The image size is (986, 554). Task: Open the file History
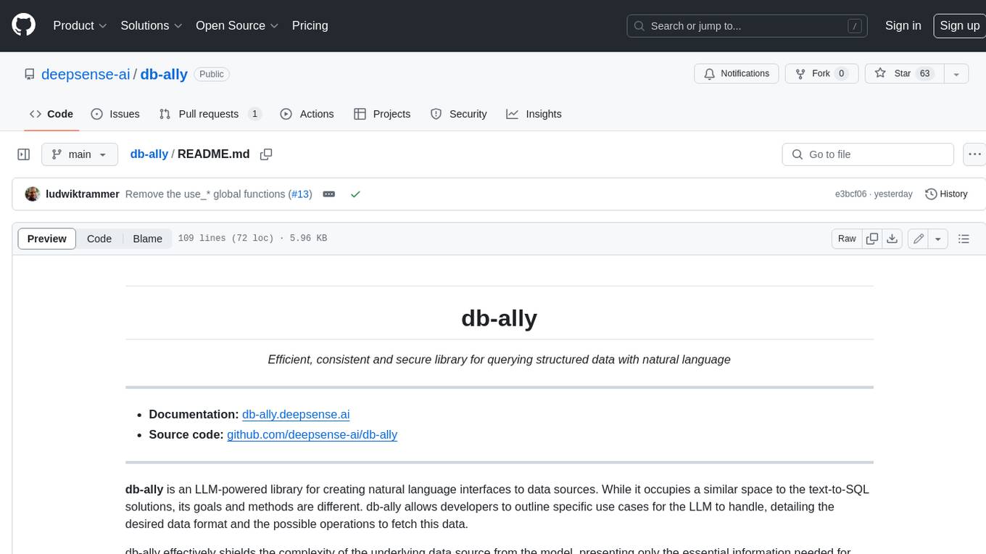(946, 194)
